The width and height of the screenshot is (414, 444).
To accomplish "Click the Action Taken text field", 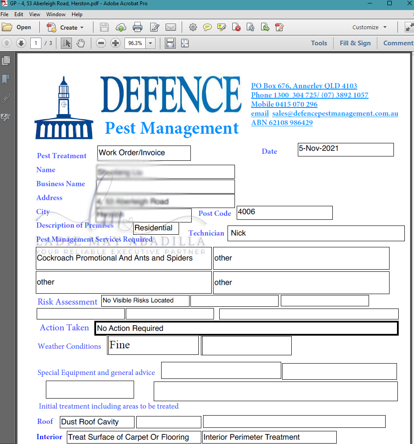I will coord(246,328).
